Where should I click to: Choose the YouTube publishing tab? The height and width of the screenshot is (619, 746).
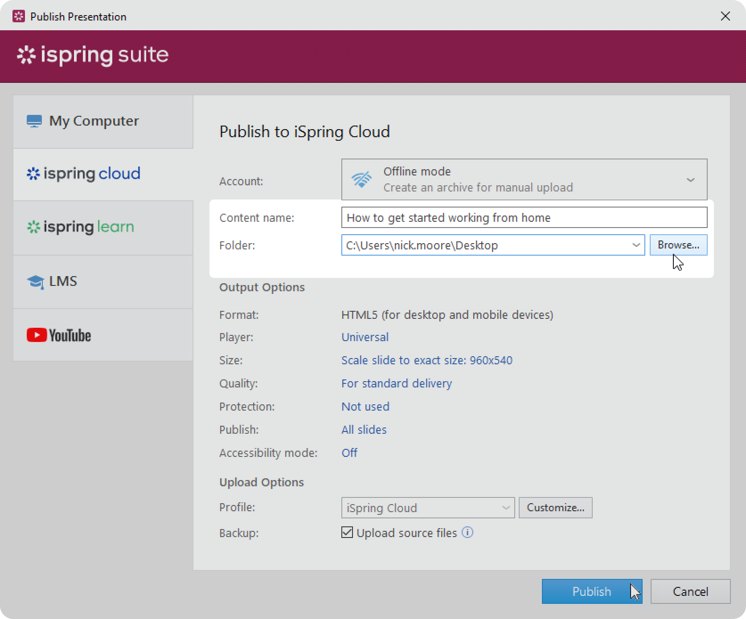pos(103,335)
